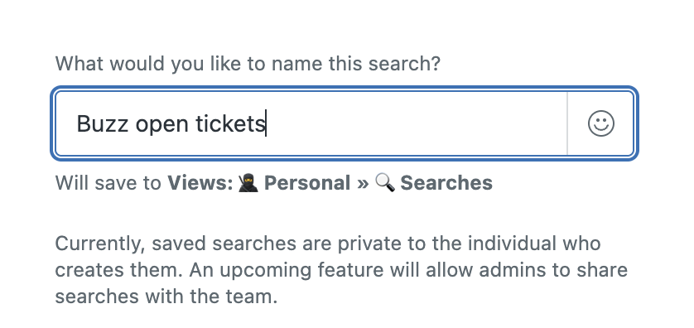Place cursor on the word "tickets"

click(230, 123)
